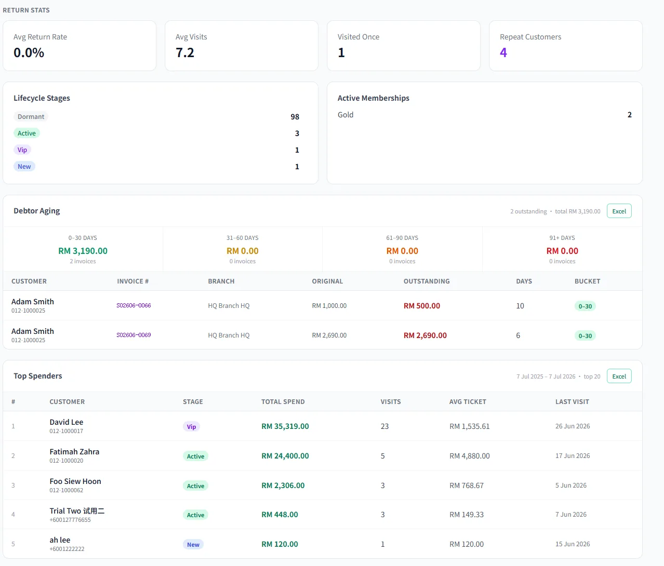This screenshot has width=664, height=566.
Task: Export Top Spenders to Excel
Action: [x=619, y=376]
